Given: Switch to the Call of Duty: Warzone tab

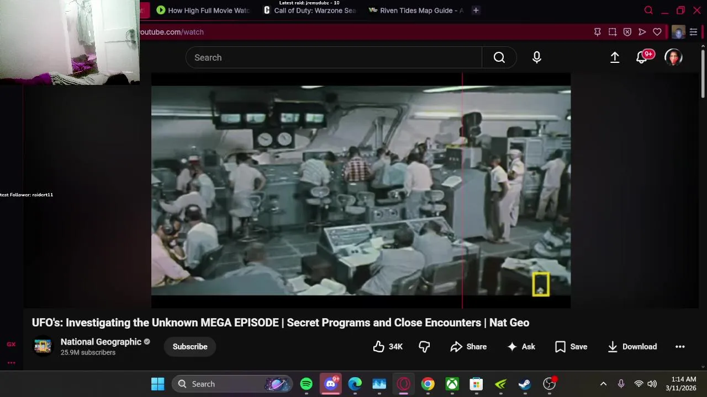Looking at the screenshot, I should pos(310,10).
